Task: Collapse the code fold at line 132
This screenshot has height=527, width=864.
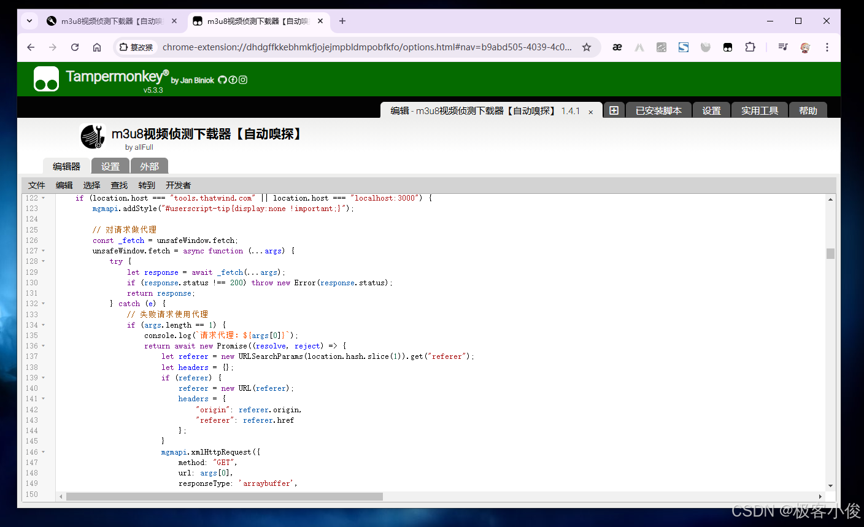Action: pos(44,304)
